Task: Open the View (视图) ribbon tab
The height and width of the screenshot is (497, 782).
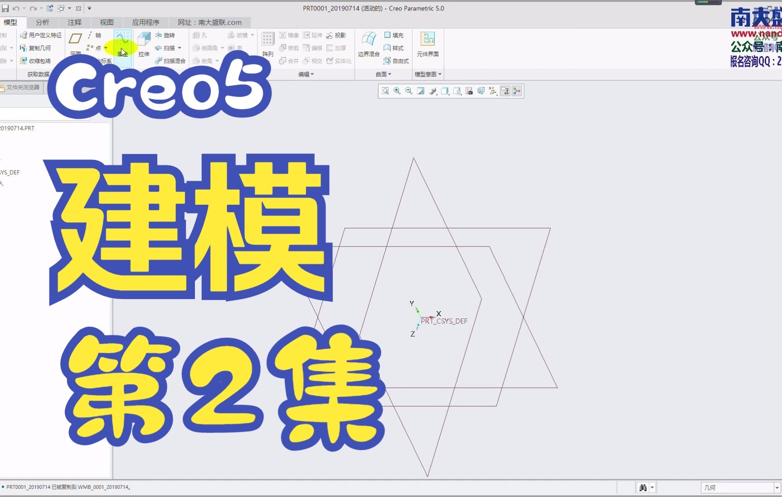Action: 106,22
